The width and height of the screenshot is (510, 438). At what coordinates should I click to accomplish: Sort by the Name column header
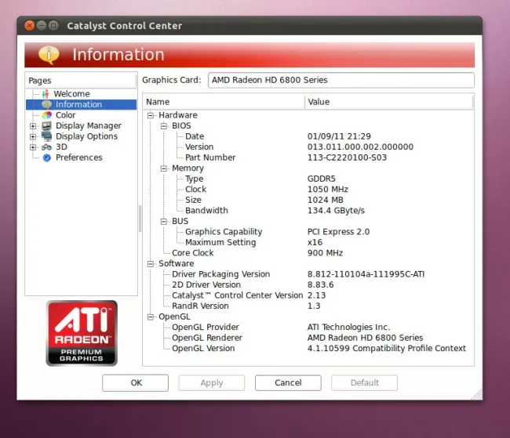tap(224, 102)
